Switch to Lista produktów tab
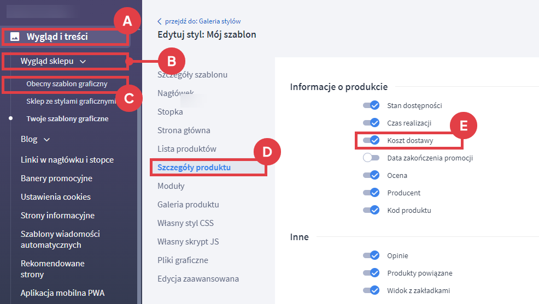539x304 pixels. [187, 149]
